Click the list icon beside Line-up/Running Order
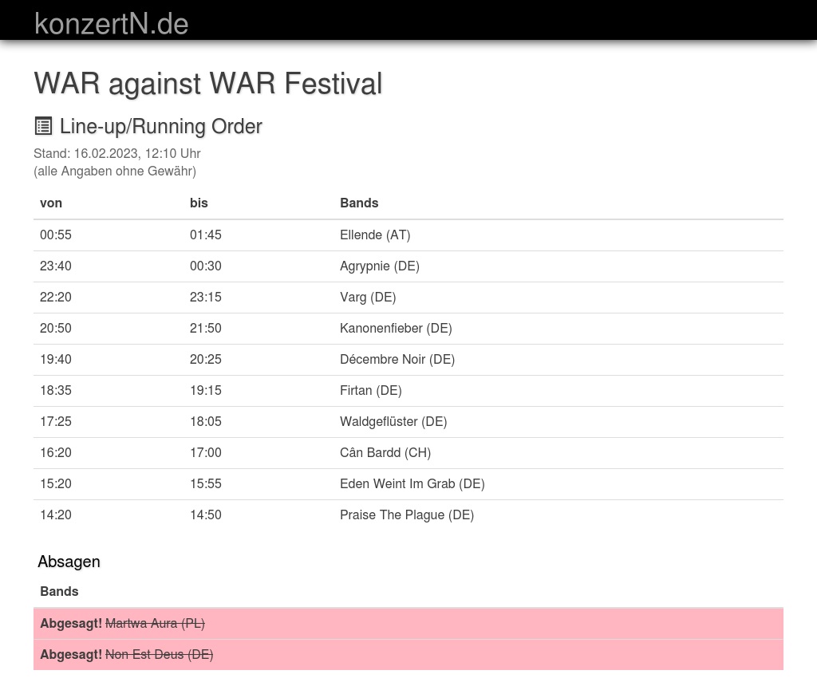Screen dimensions: 817x686 pos(43,126)
